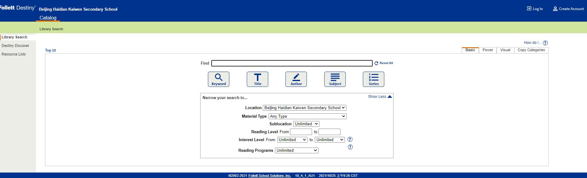Switch to the Basic search tab
587x178 pixels.
[x=470, y=50]
